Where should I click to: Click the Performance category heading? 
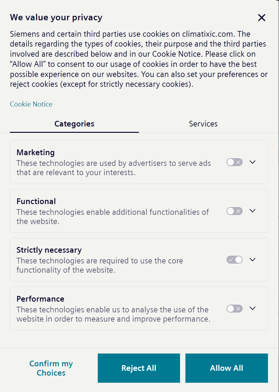(x=41, y=299)
